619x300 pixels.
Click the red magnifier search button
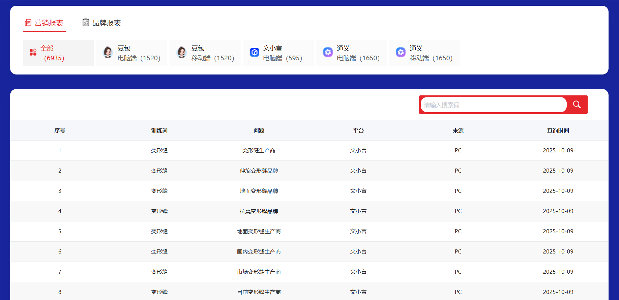pyautogui.click(x=577, y=104)
